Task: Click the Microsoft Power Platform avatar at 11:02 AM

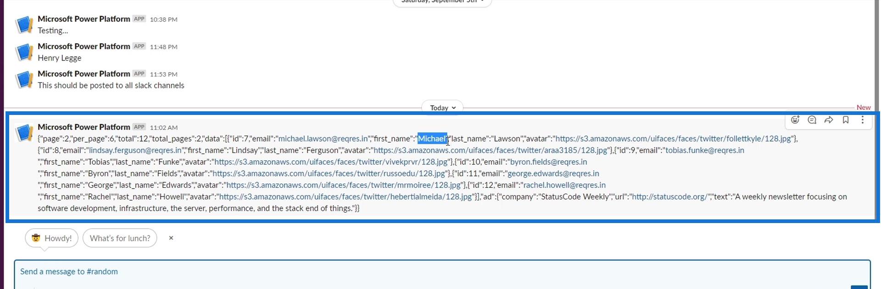Action: tap(24, 133)
